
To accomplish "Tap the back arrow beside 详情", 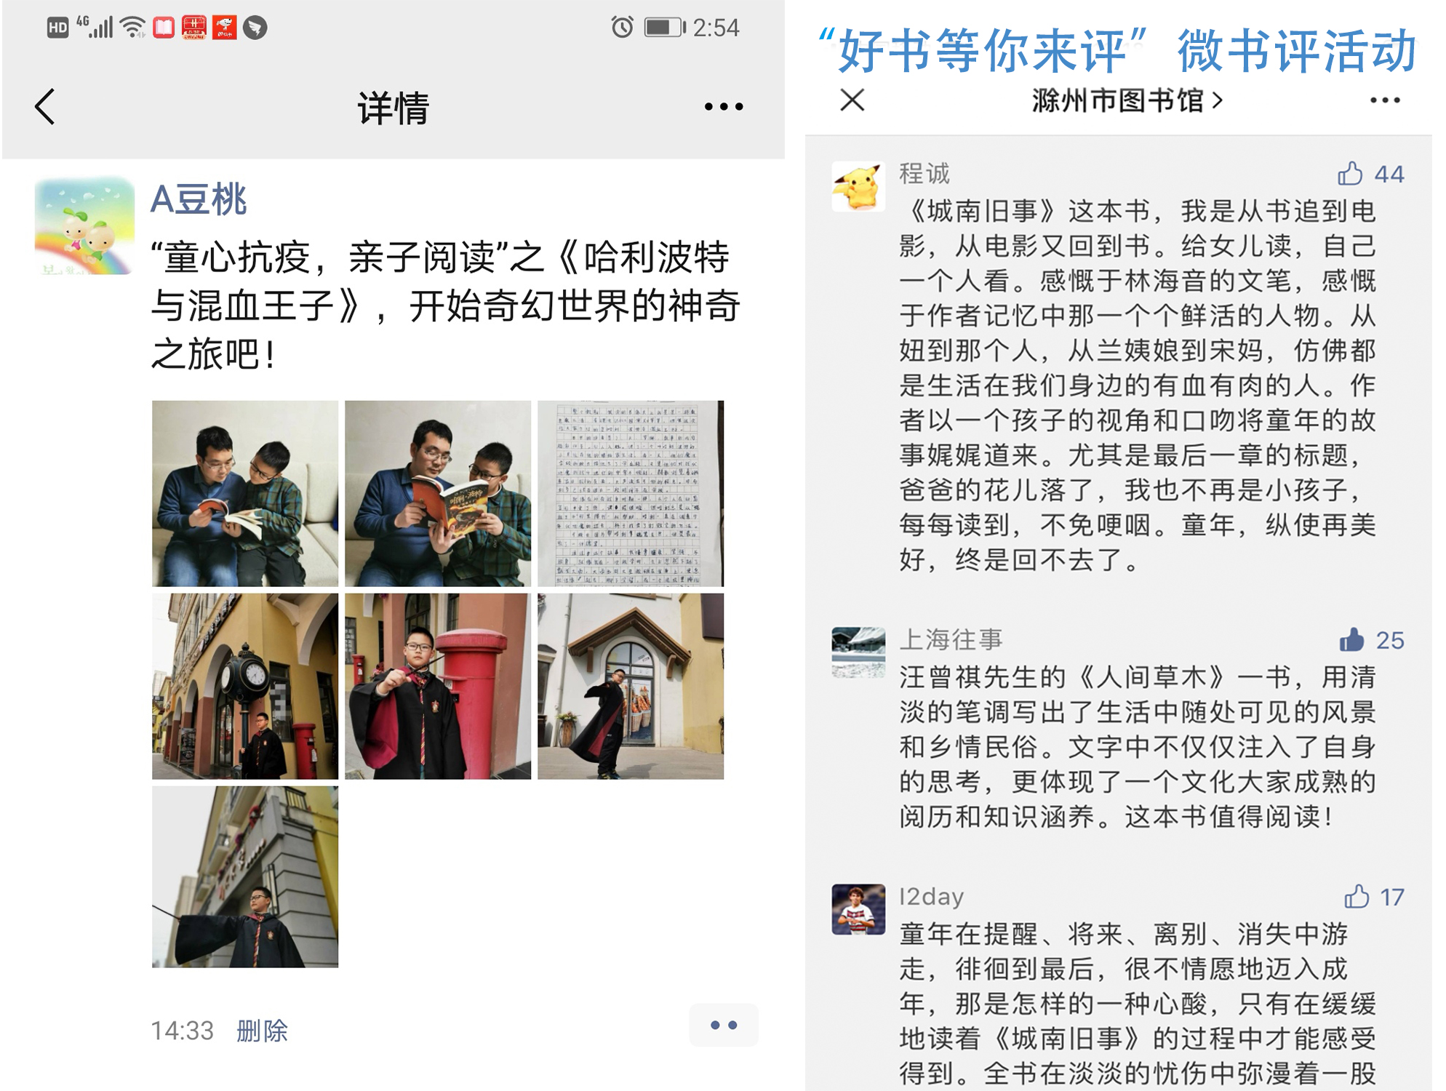I will tap(45, 107).
